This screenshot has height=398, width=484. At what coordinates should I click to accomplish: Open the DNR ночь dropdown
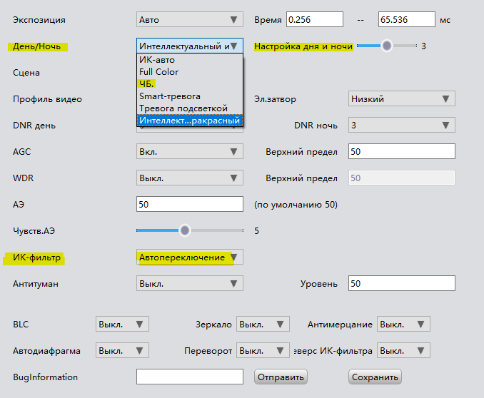pos(401,126)
